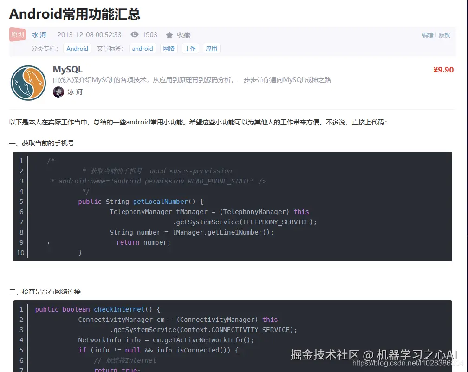
Task: Click the ¥9.90 price label
Action: click(443, 70)
